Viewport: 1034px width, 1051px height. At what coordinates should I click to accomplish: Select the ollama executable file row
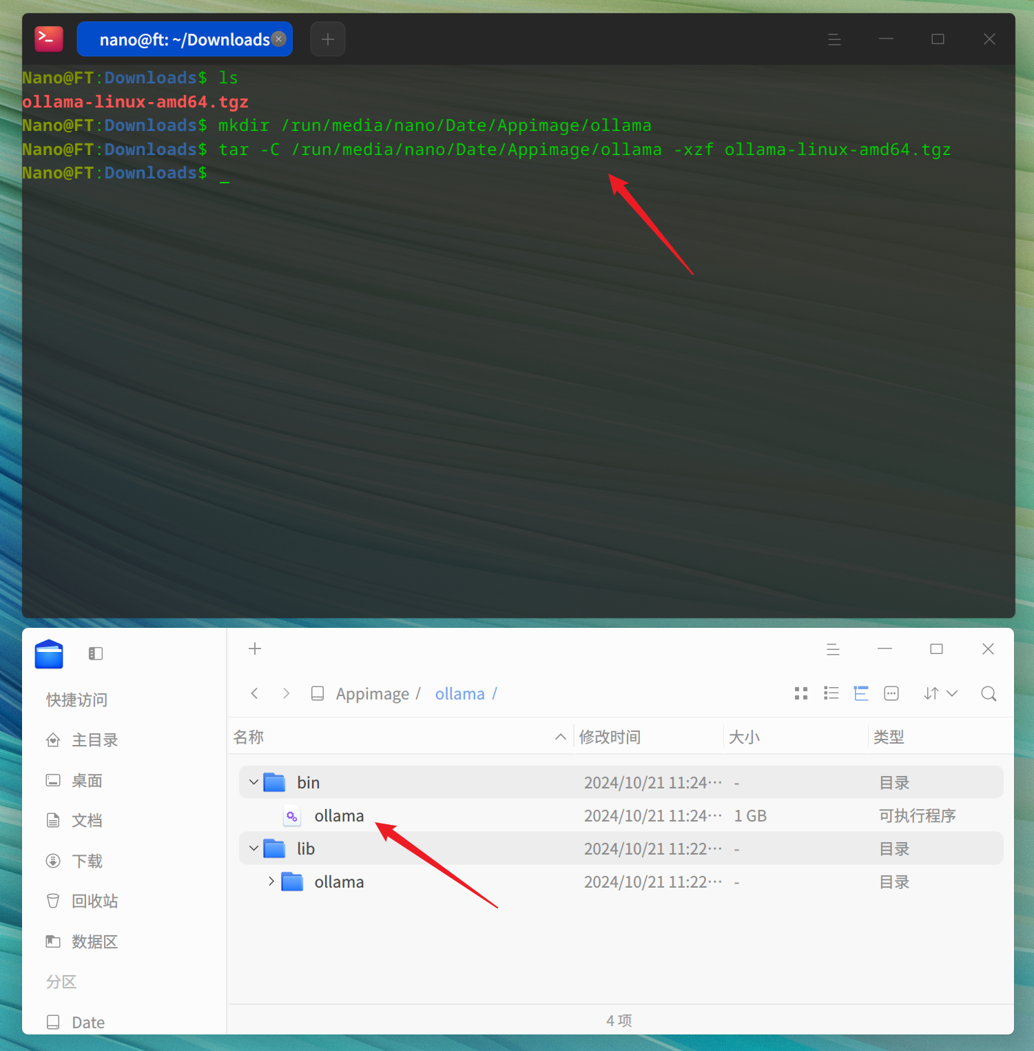621,815
